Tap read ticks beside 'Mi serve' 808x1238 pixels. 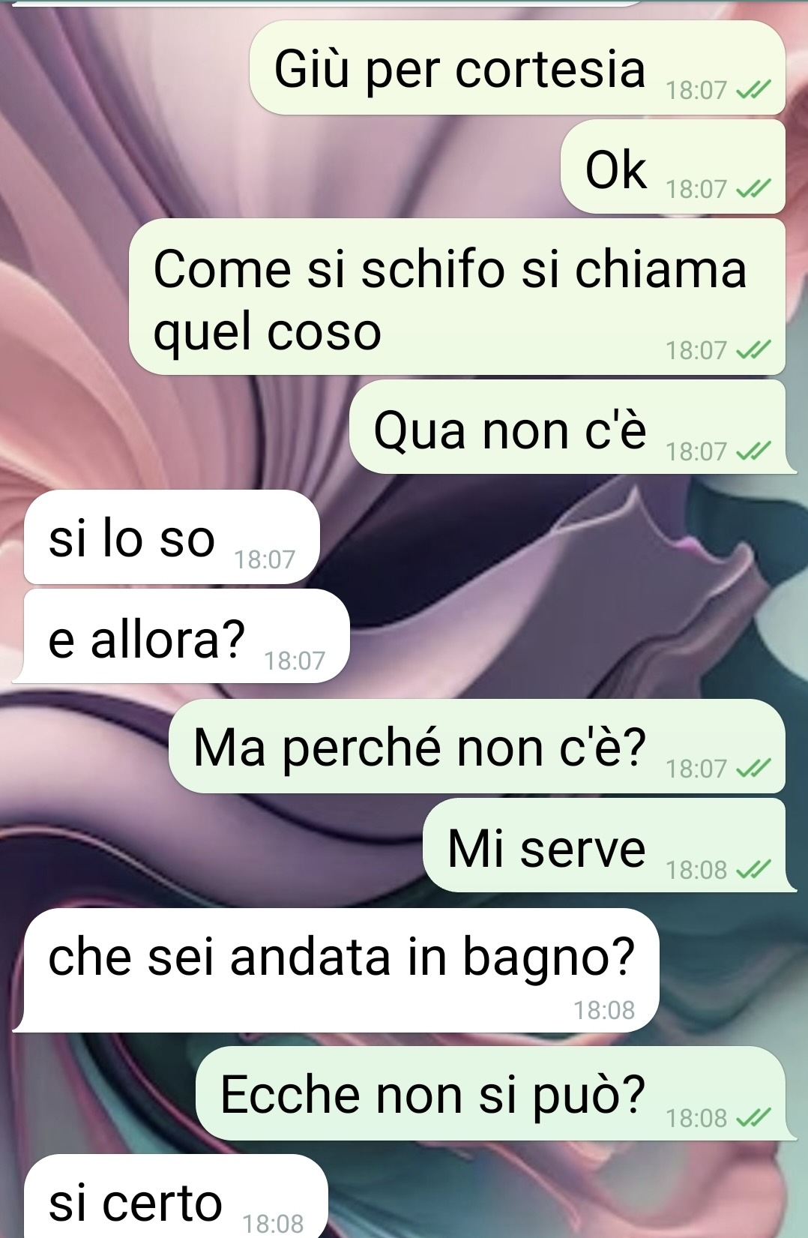[753, 870]
